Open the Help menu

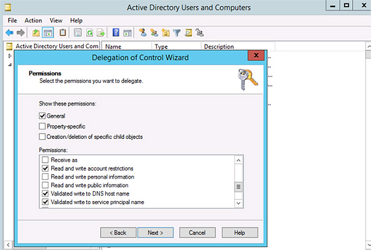76,20
